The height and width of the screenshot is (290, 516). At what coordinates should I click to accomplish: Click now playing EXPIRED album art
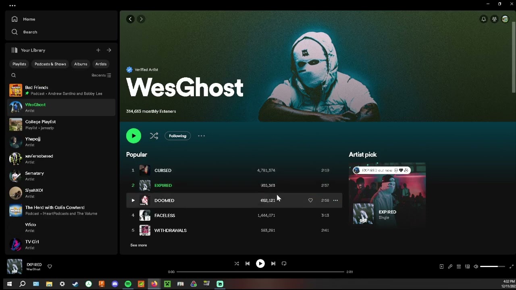point(15,266)
